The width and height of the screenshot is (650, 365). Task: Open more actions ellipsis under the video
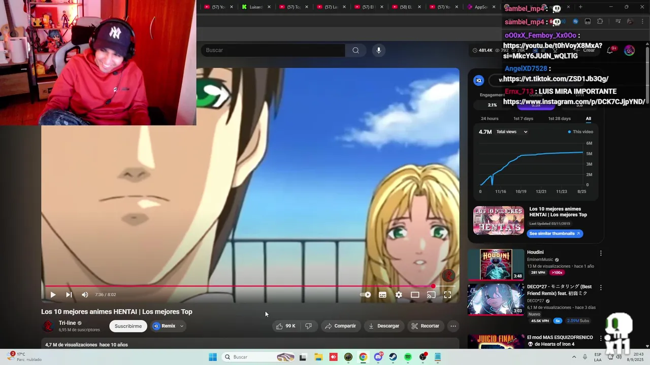tap(453, 326)
